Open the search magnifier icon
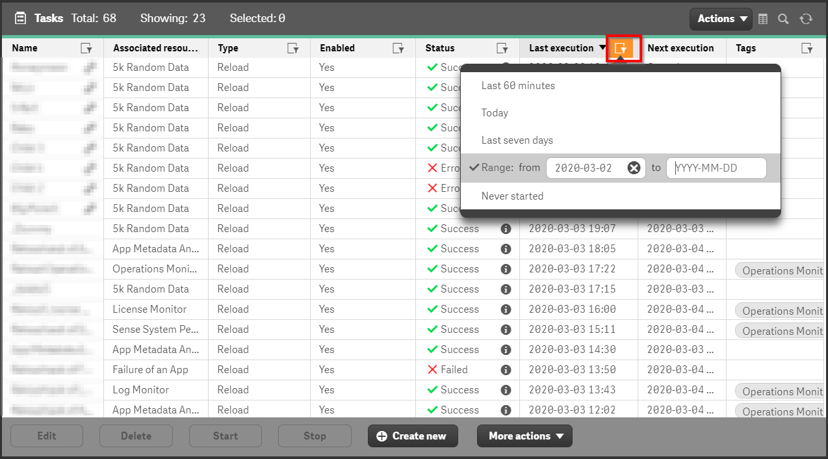This screenshot has width=828, height=459. pos(783,19)
